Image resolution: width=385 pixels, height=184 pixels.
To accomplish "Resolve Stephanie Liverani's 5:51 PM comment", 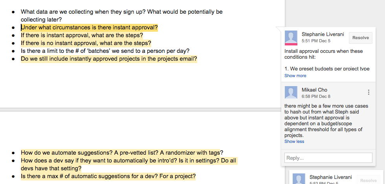I will pos(361,38).
